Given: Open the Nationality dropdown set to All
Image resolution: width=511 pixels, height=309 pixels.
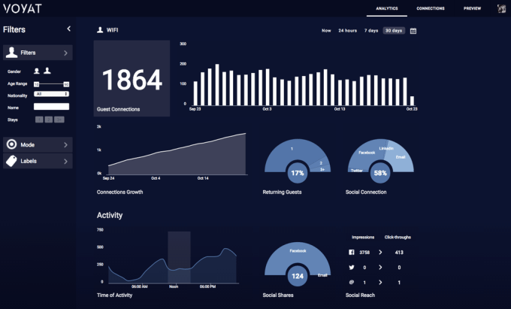Looking at the screenshot, I should coord(52,94).
